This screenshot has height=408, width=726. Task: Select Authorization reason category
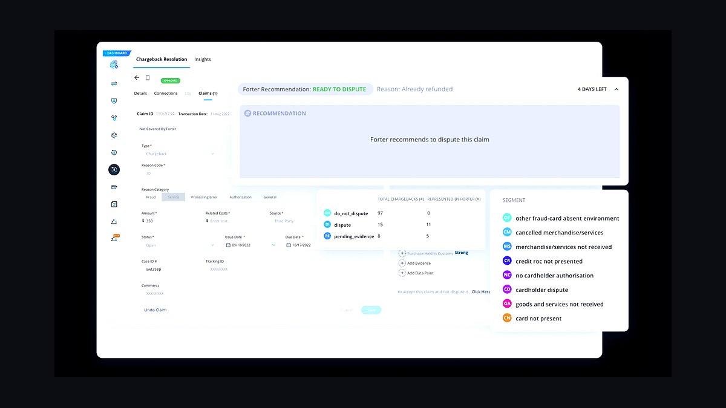(240, 197)
